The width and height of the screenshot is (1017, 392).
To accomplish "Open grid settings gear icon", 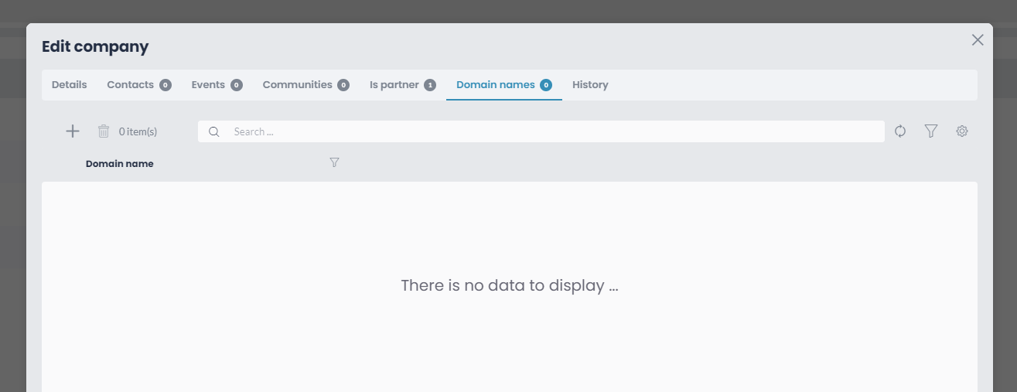I will point(962,131).
